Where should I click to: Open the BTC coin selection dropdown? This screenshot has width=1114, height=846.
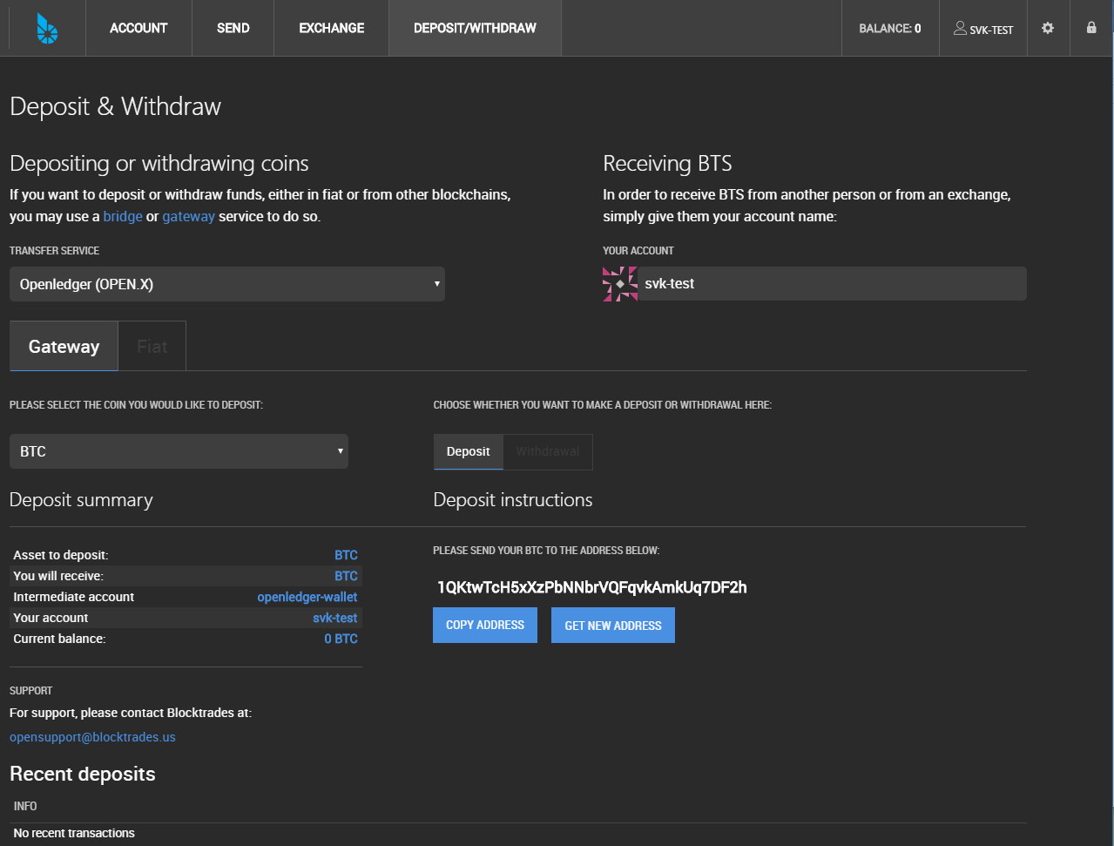[179, 451]
